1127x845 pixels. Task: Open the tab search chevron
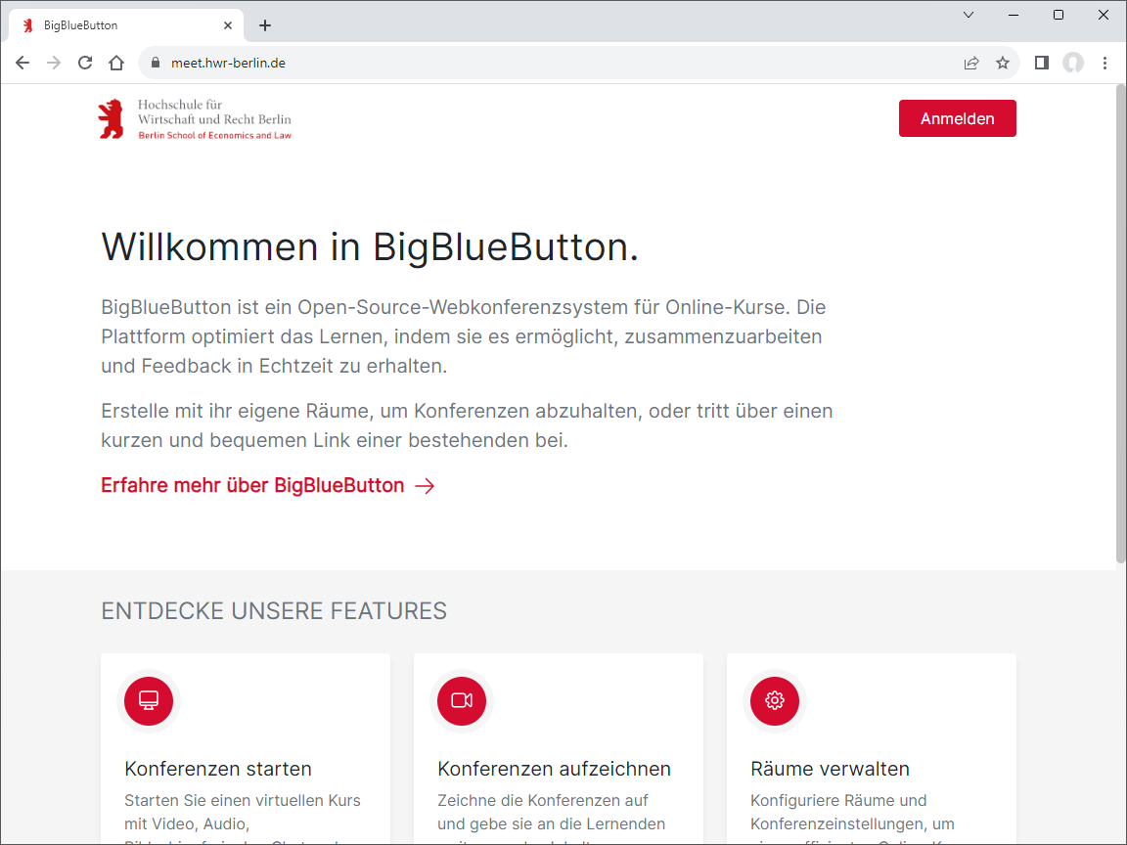(x=968, y=15)
